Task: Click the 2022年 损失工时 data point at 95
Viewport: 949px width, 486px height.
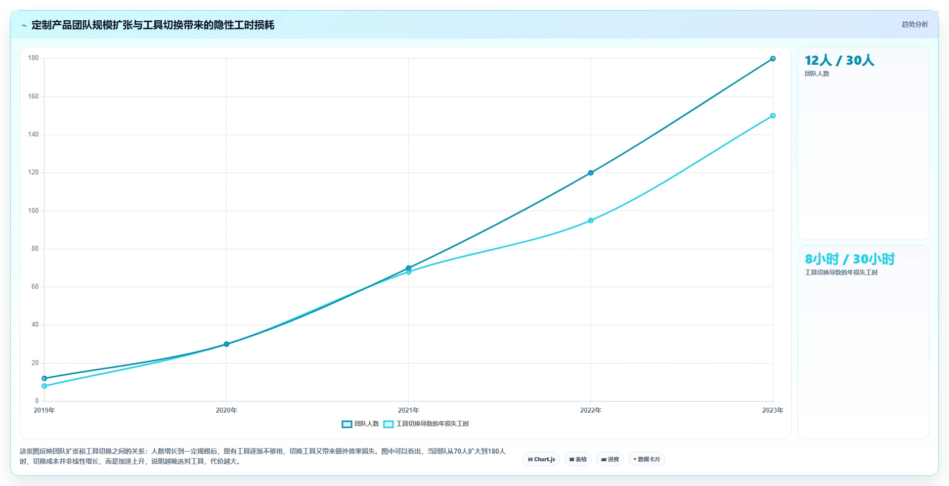Action: pyautogui.click(x=590, y=220)
